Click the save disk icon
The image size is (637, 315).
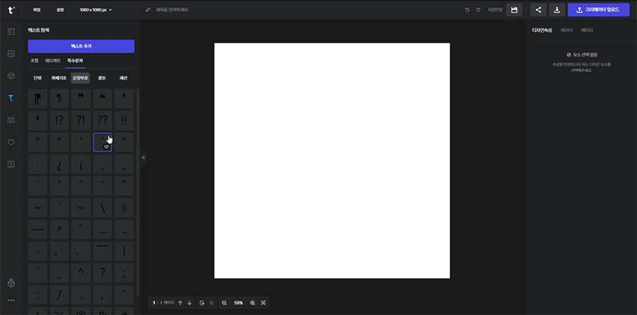515,10
